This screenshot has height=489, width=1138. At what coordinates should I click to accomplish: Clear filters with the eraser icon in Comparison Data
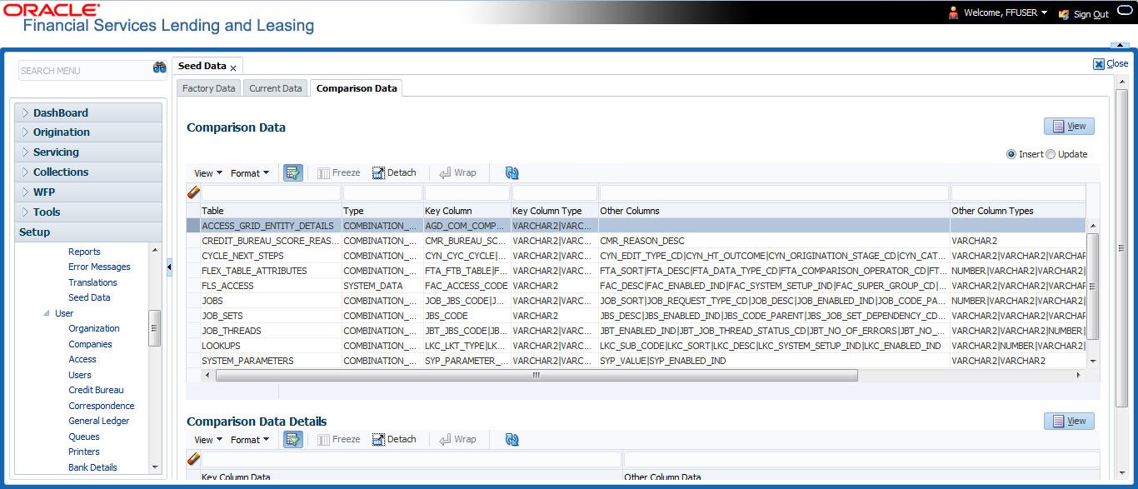click(x=193, y=192)
